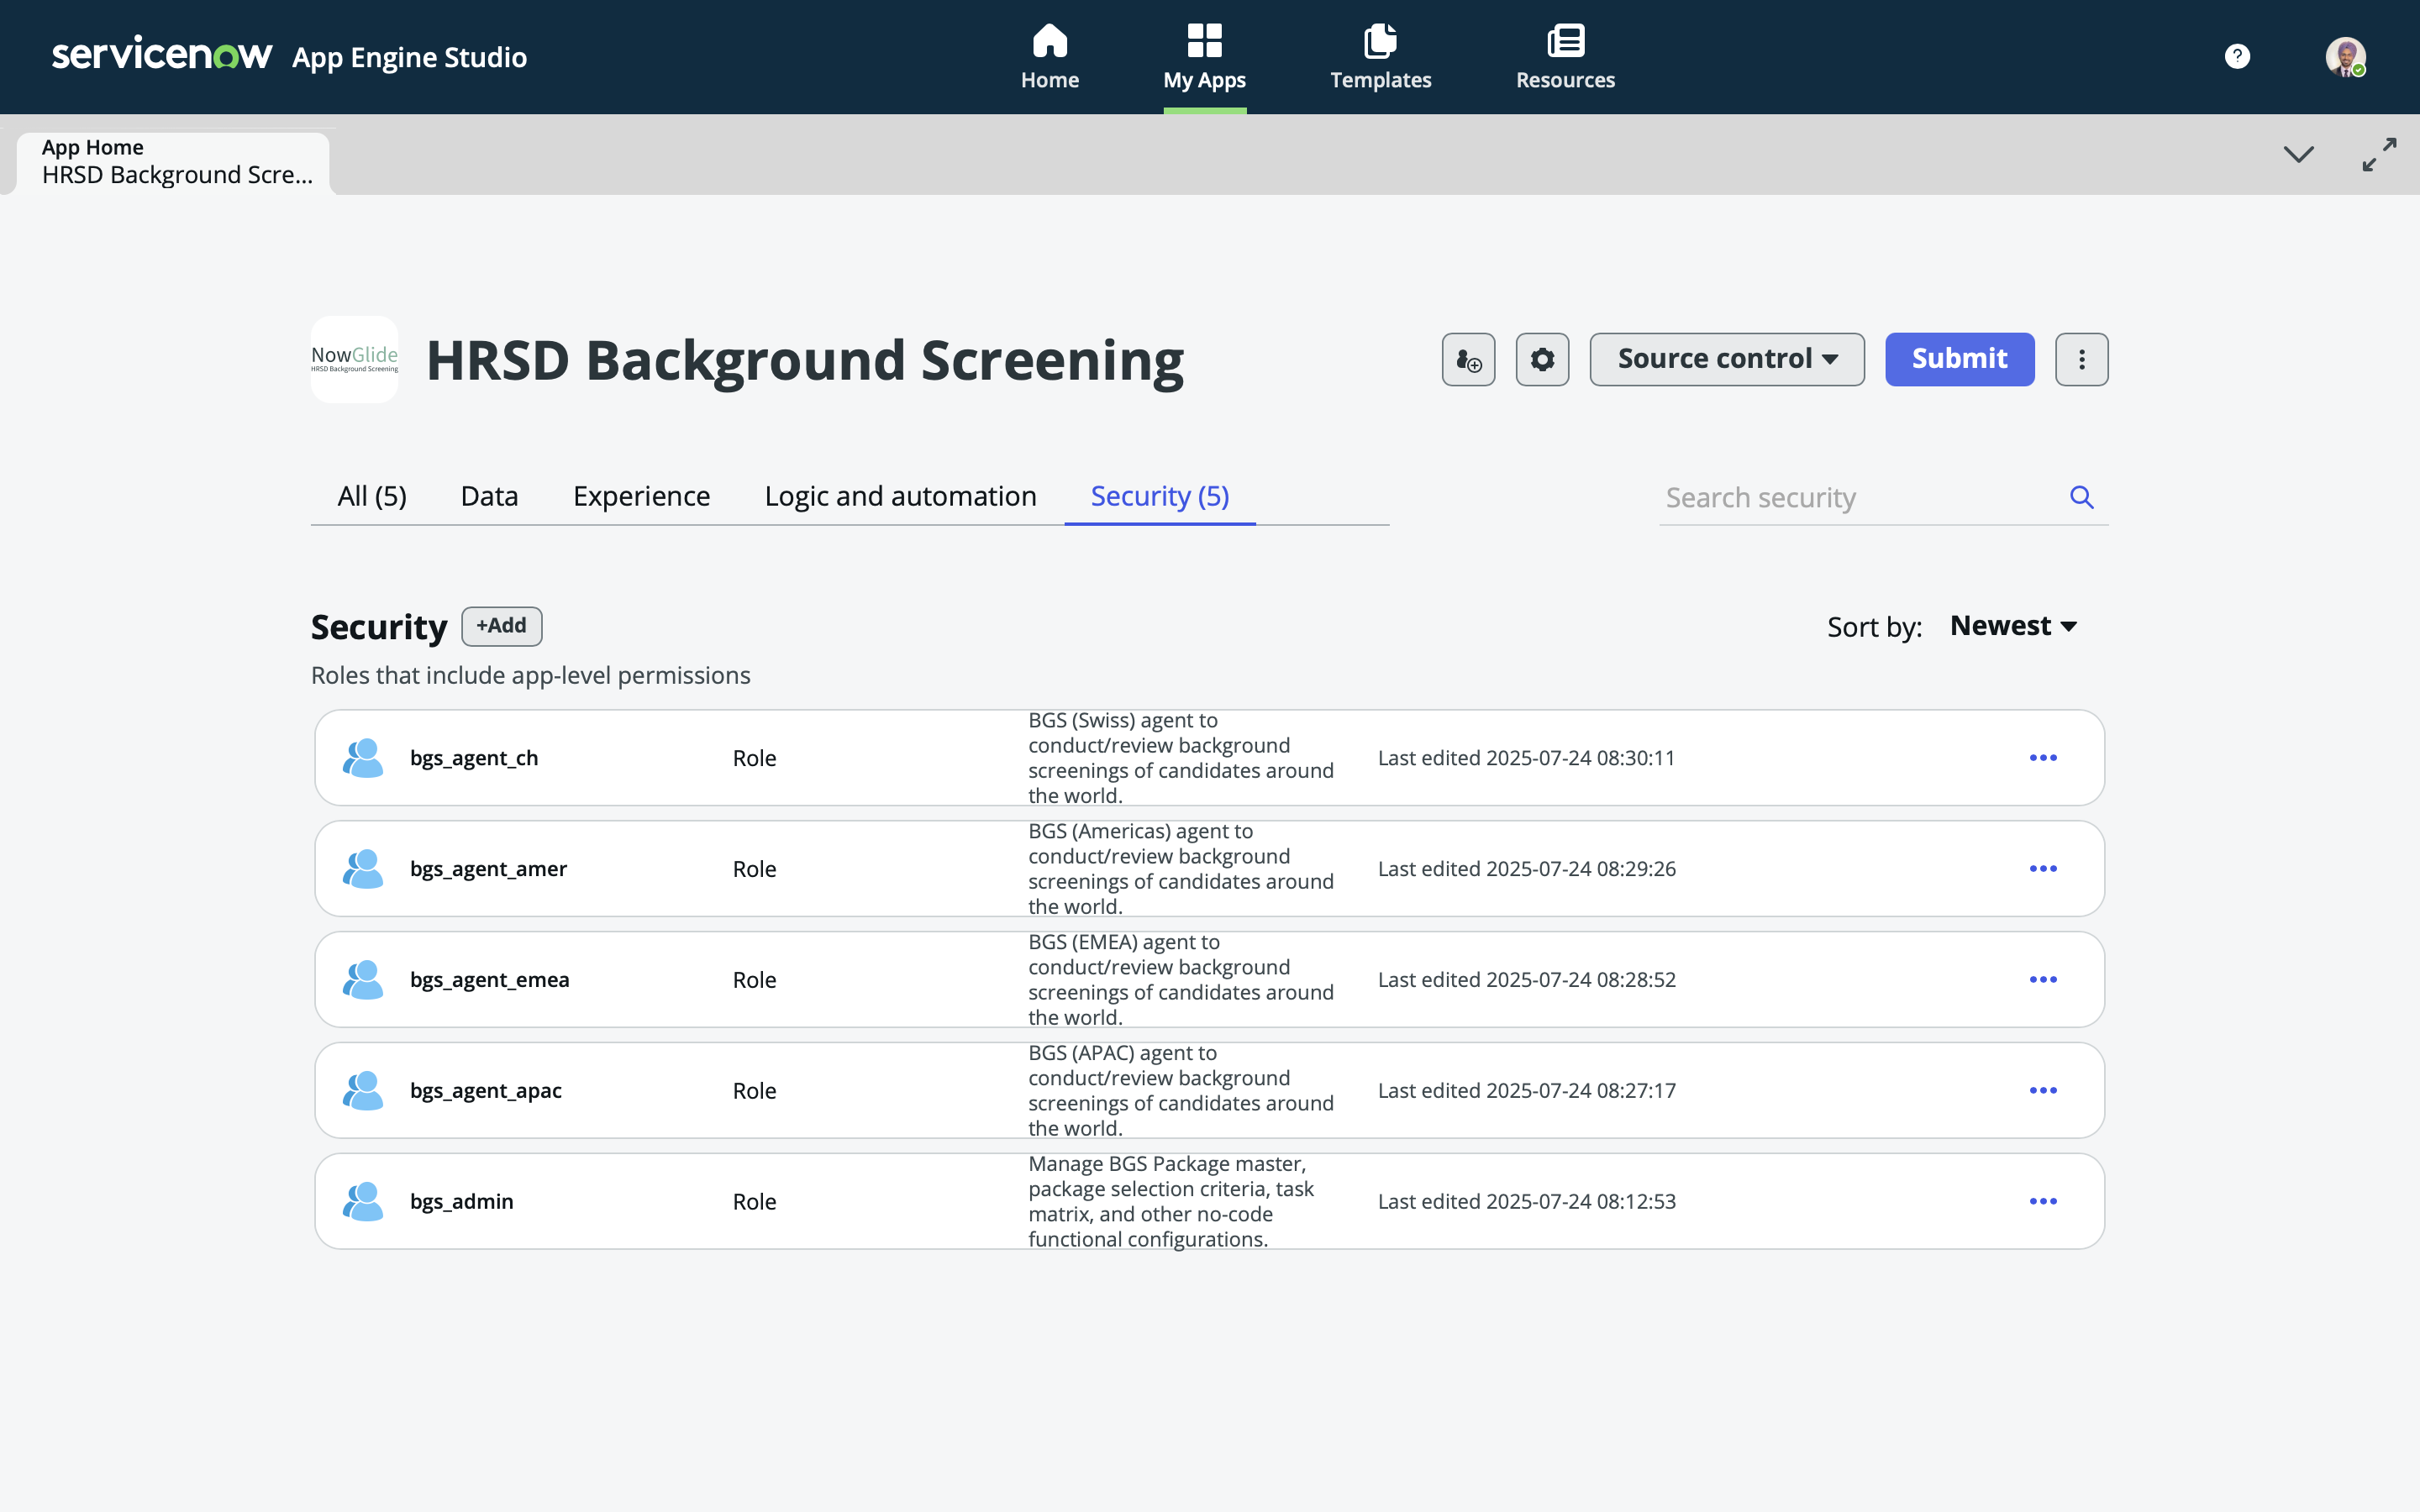
Task: Click the help question mark icon
Action: point(2237,56)
